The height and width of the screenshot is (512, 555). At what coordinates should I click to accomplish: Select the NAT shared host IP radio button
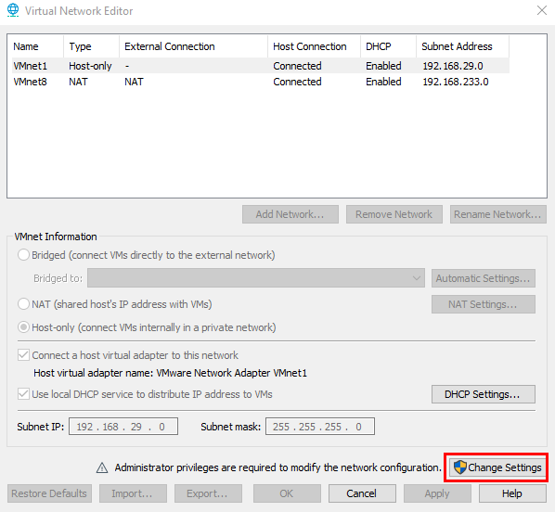pyautogui.click(x=23, y=304)
